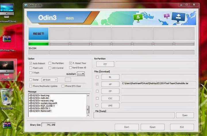Click the Binary Size value field
The height and width of the screenshot is (136, 207).
pos(49,125)
